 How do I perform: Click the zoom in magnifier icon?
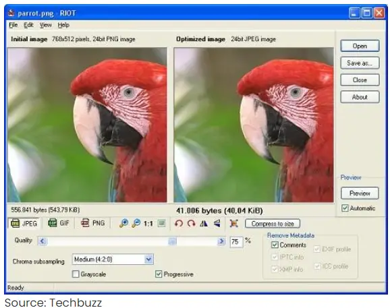123,223
